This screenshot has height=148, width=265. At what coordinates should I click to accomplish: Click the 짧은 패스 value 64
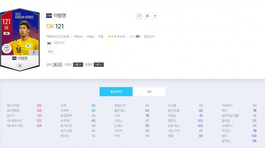pos(147,111)
